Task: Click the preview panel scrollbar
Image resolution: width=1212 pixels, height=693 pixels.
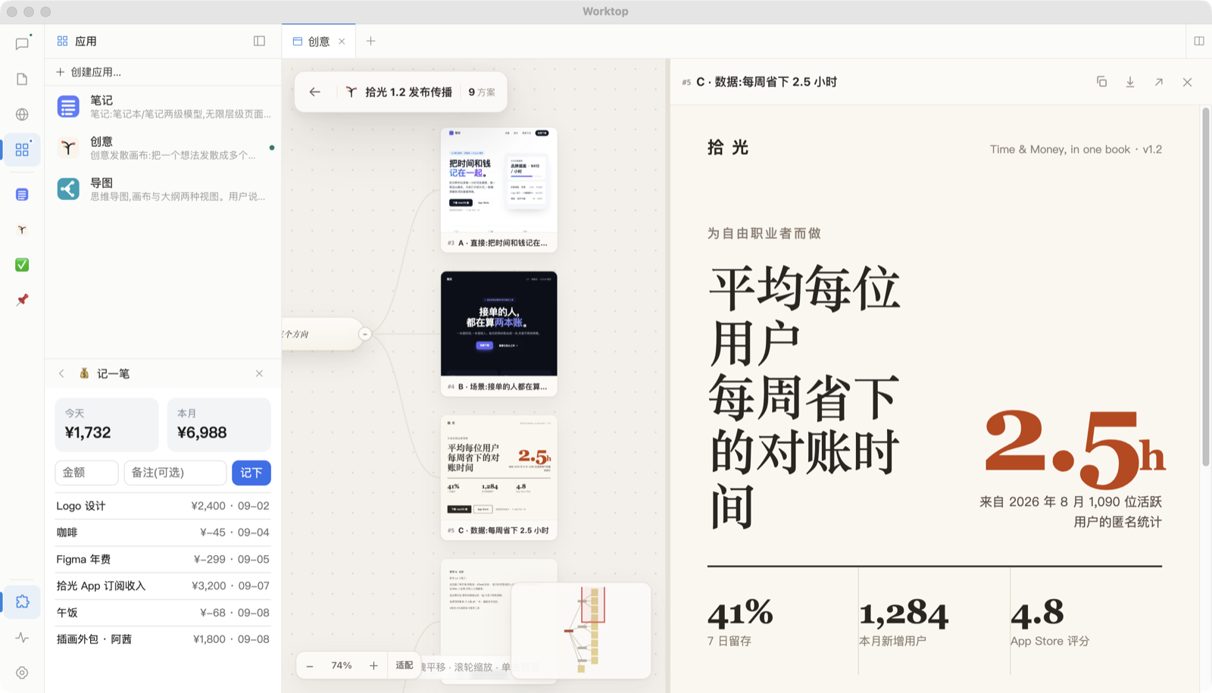Action: (1206, 287)
